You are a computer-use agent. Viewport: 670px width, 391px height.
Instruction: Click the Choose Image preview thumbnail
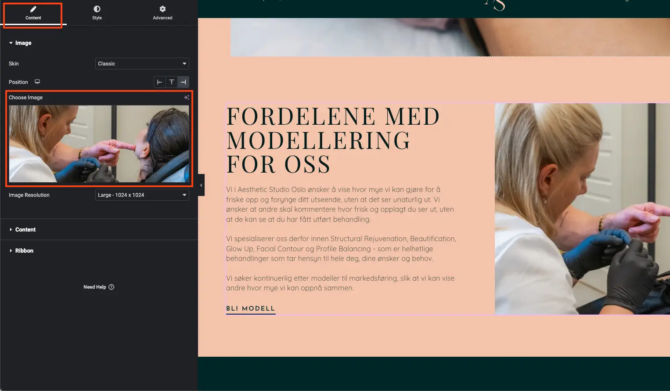(x=99, y=144)
